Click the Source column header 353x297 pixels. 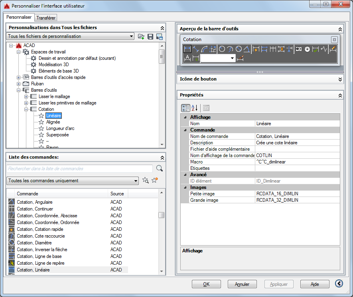(x=118, y=194)
